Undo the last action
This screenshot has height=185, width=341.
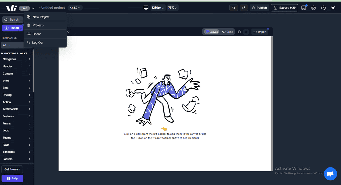pyautogui.click(x=234, y=8)
